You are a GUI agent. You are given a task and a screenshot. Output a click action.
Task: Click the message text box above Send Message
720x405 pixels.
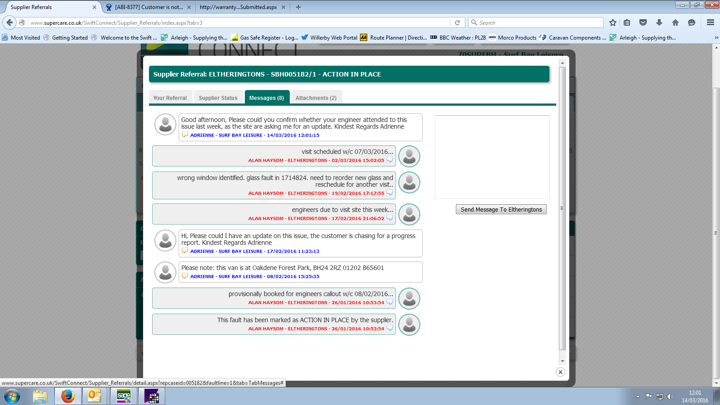pyautogui.click(x=492, y=157)
